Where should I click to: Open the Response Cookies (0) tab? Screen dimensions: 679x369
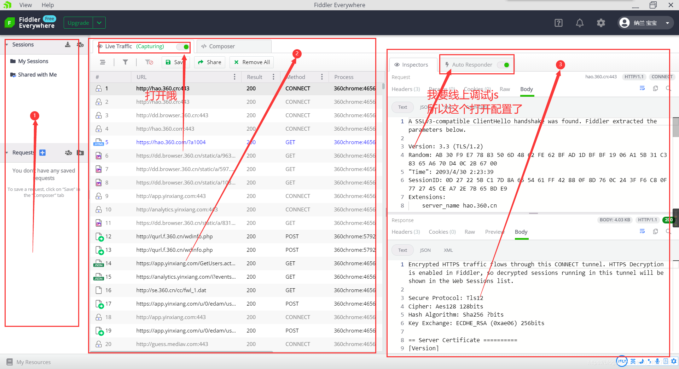[x=442, y=232]
